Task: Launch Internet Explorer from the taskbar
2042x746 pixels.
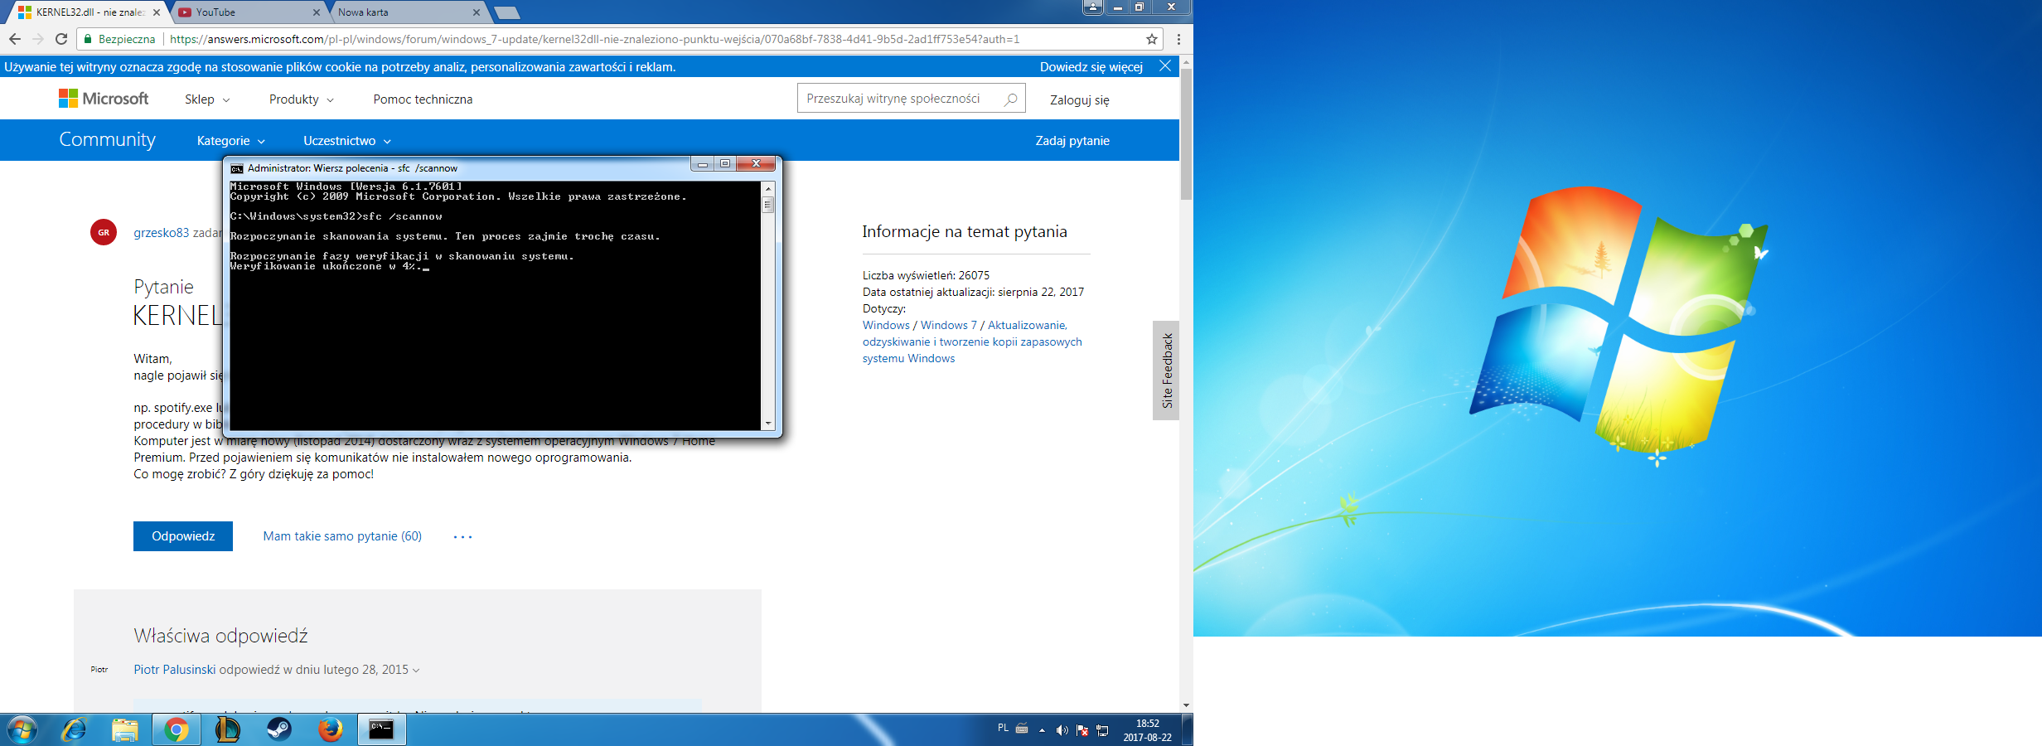Action: coord(74,730)
